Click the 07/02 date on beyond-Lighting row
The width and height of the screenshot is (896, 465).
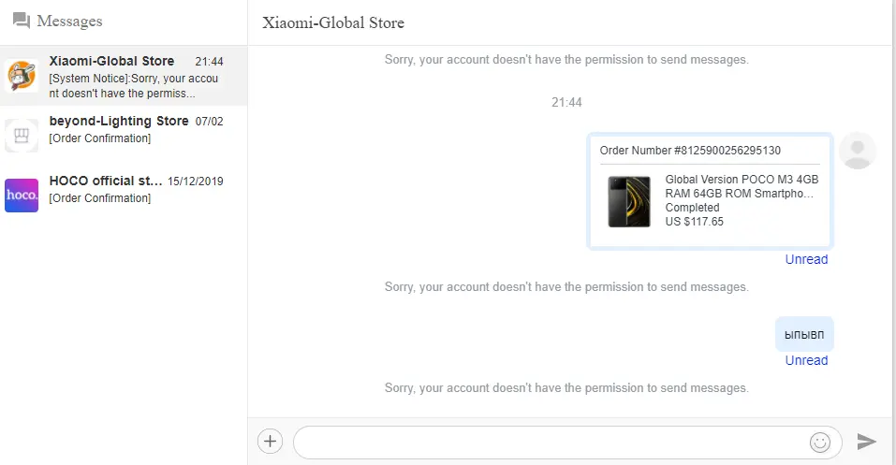tap(209, 121)
